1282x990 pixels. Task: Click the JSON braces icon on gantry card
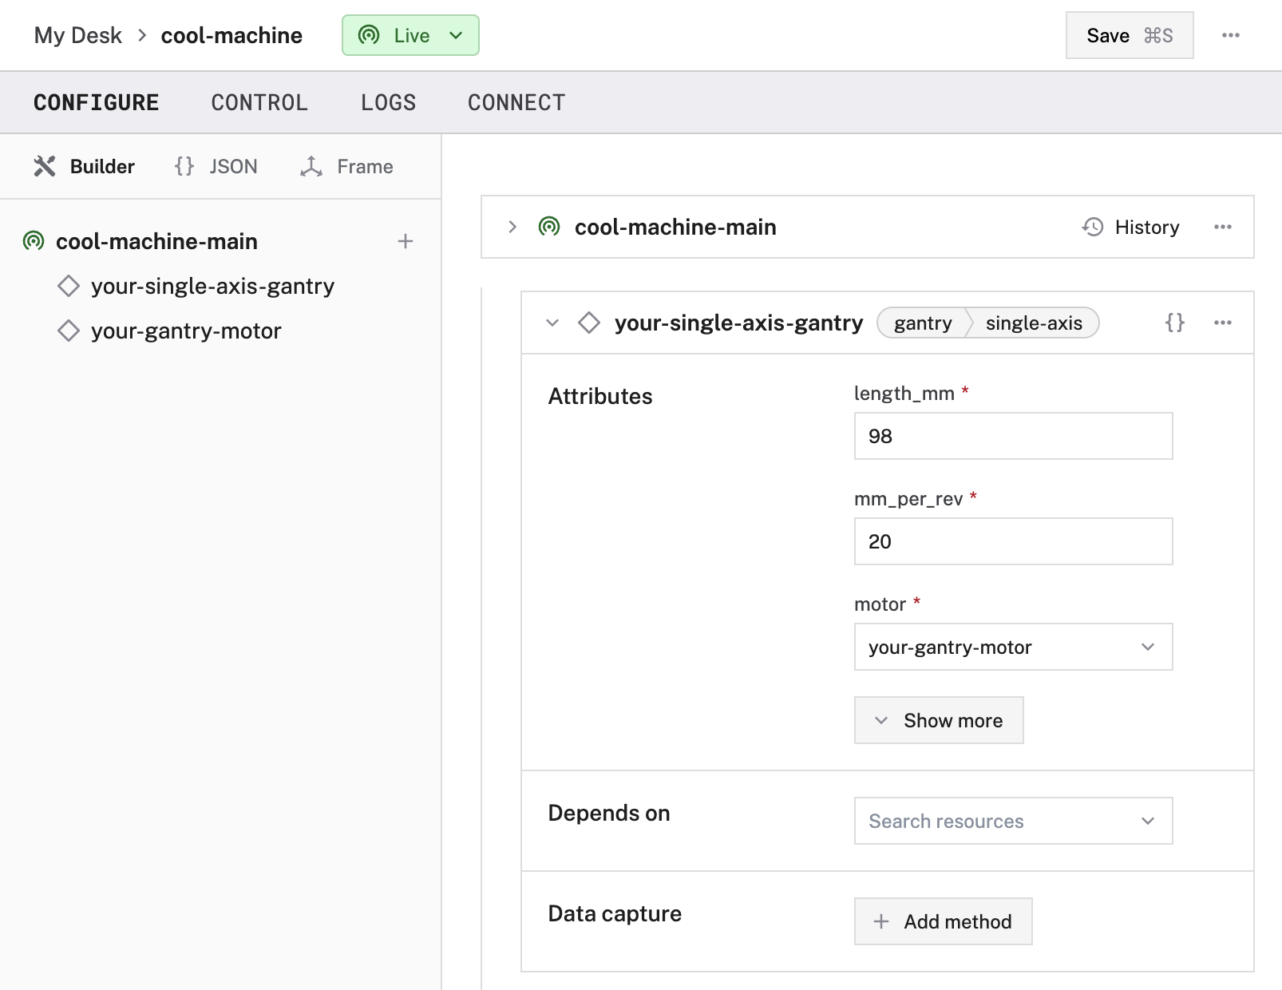pyautogui.click(x=1174, y=323)
